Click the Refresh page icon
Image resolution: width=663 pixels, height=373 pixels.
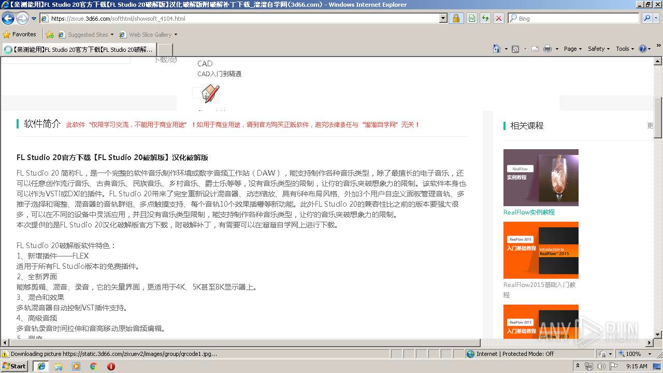coord(485,18)
